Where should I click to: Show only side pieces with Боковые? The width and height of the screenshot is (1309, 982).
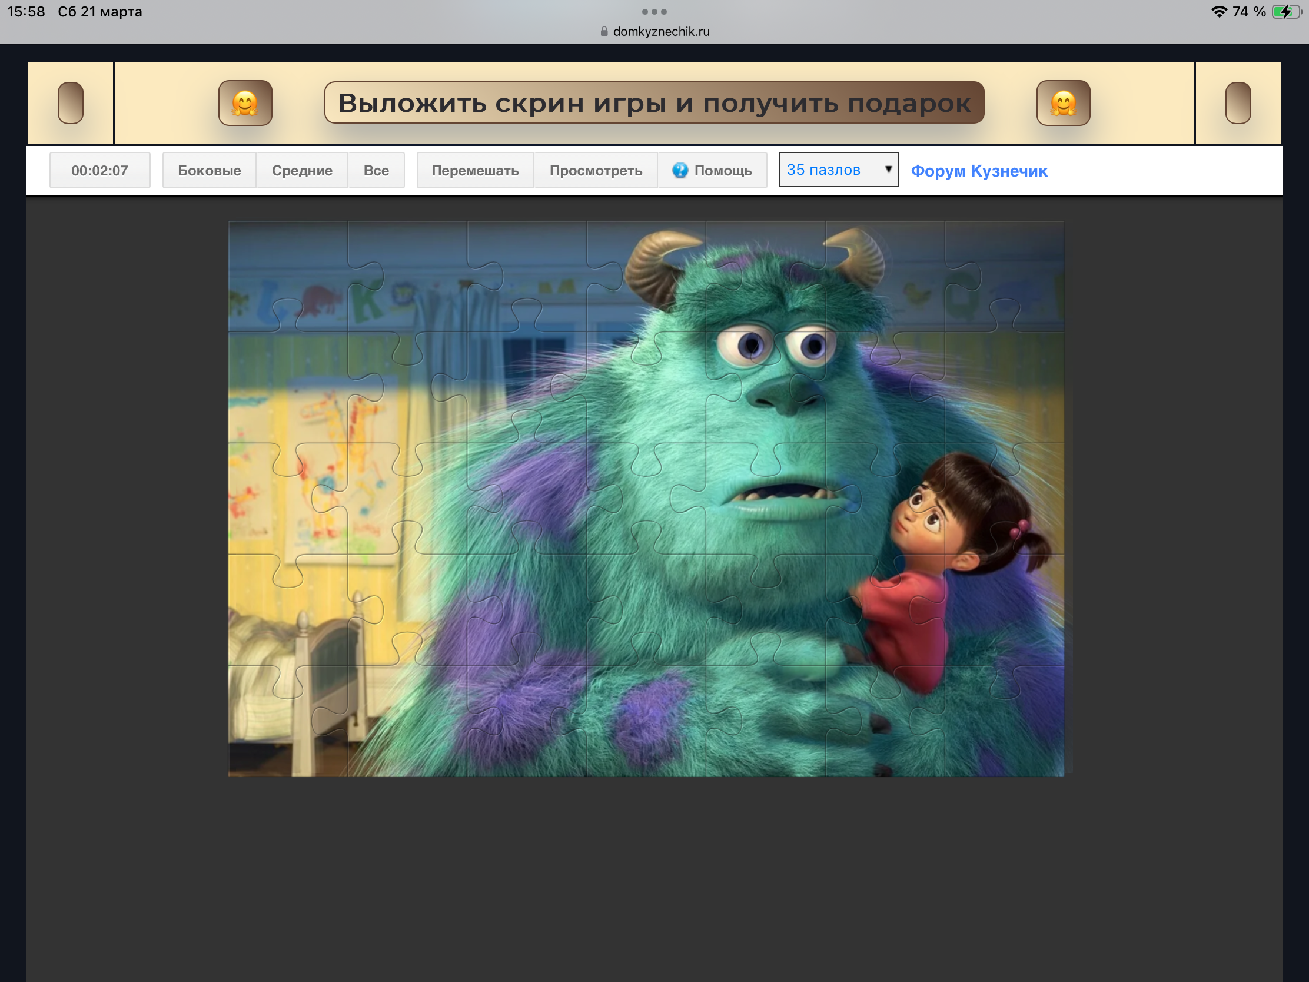[209, 171]
